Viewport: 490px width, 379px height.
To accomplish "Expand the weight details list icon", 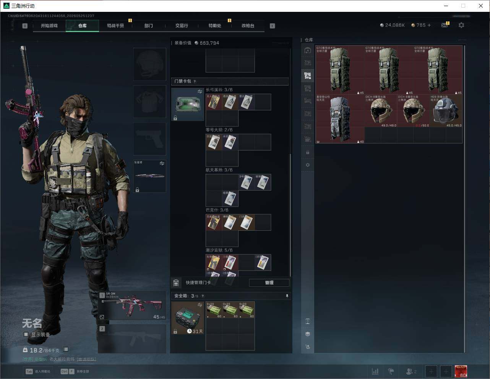I will pos(66,350).
